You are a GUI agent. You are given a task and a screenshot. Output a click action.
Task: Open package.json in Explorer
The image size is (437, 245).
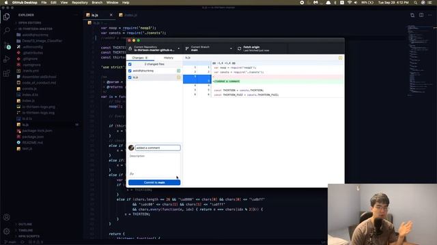click(33, 137)
